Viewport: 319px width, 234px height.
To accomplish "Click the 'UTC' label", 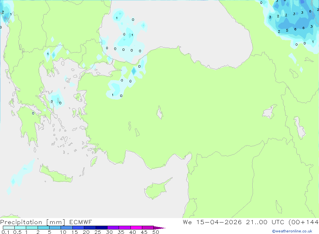I will pos(278,222).
